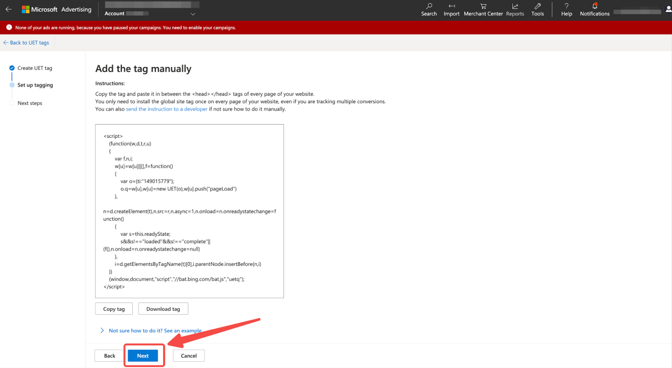Expand Not sure how to do it example
The width and height of the screenshot is (672, 368).
pyautogui.click(x=151, y=331)
